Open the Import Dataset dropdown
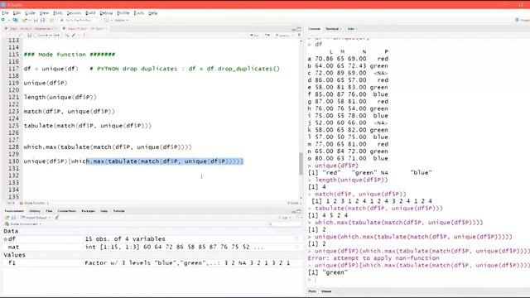Screen dimensions: 530x298 (36, 218)
